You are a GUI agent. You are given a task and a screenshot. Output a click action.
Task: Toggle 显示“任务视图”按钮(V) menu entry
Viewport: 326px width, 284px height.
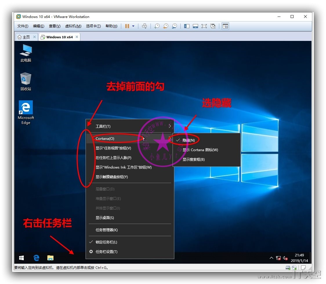coord(130,148)
